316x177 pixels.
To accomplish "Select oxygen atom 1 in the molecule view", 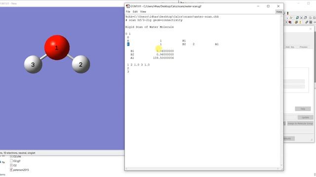I will (57, 48).
